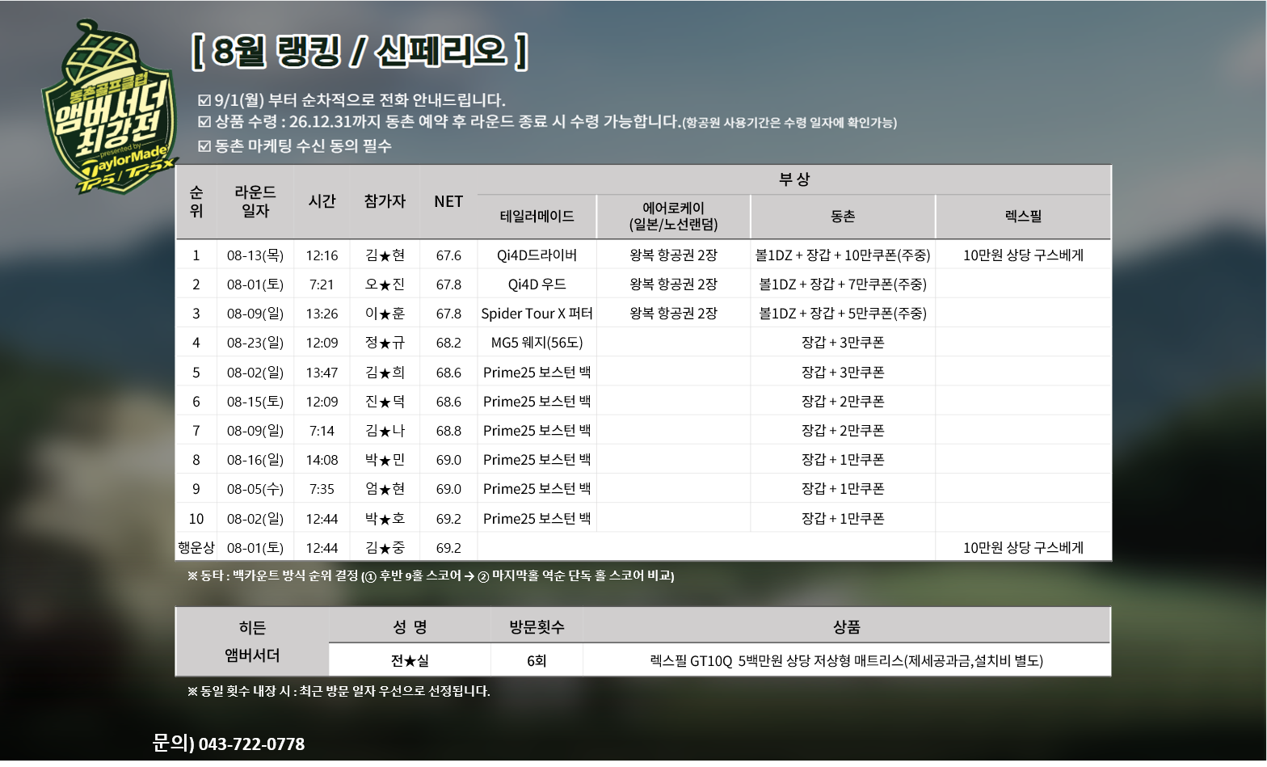Click the 에어로케이 (일본/노선랜덤) header
Viewport: 1267px width, 767px height.
(x=673, y=216)
